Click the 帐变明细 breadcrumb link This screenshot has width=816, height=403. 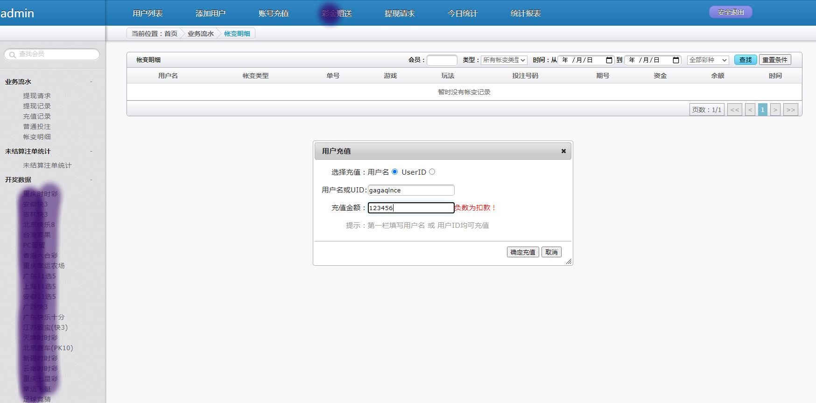coord(237,34)
